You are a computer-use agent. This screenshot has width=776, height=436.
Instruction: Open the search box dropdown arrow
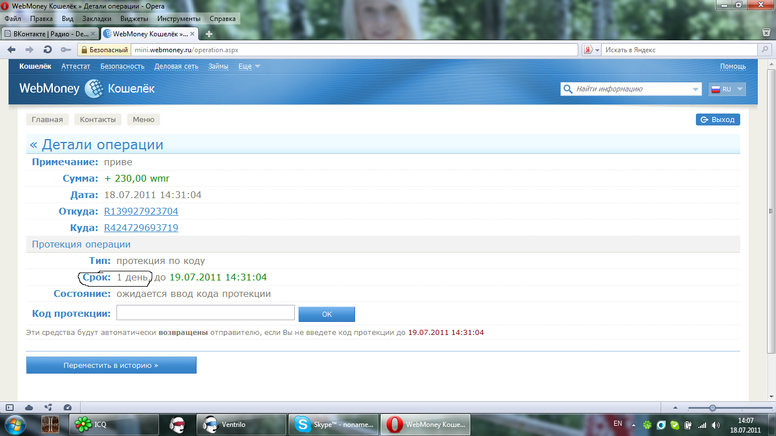pos(696,89)
